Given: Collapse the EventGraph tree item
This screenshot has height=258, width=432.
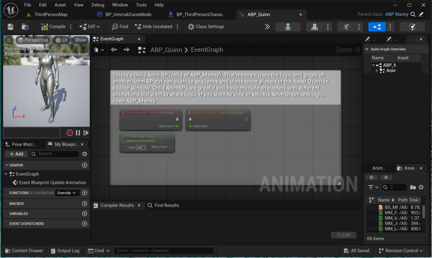Looking at the screenshot, I should pyautogui.click(x=6, y=174).
